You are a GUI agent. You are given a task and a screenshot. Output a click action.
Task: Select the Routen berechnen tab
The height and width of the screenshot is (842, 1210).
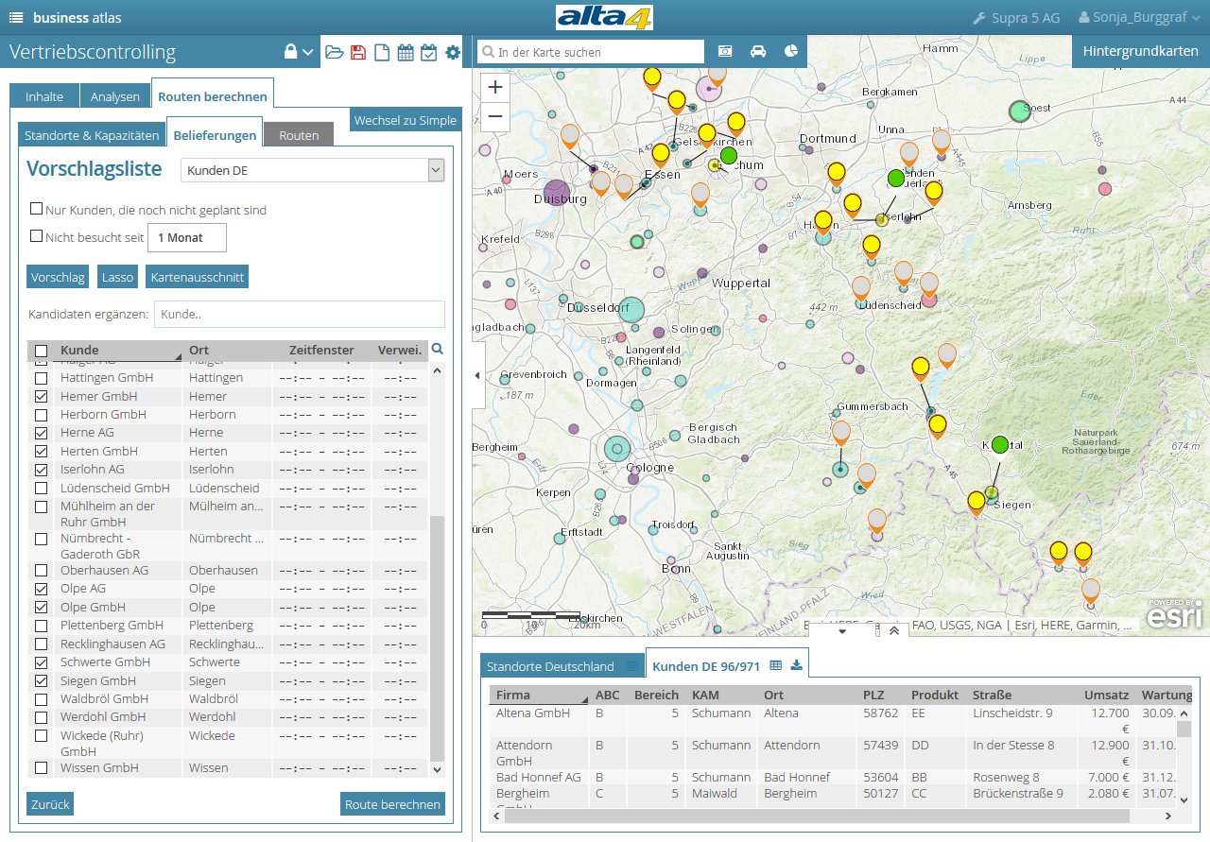tap(213, 96)
